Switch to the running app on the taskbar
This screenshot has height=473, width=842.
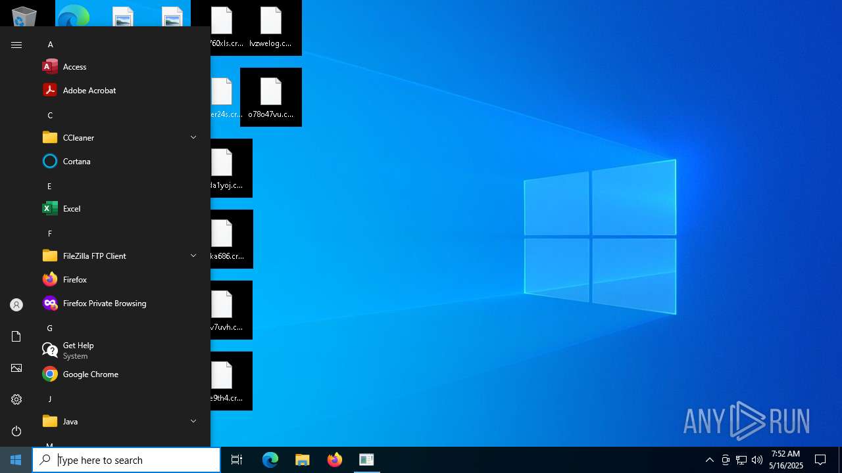click(366, 460)
